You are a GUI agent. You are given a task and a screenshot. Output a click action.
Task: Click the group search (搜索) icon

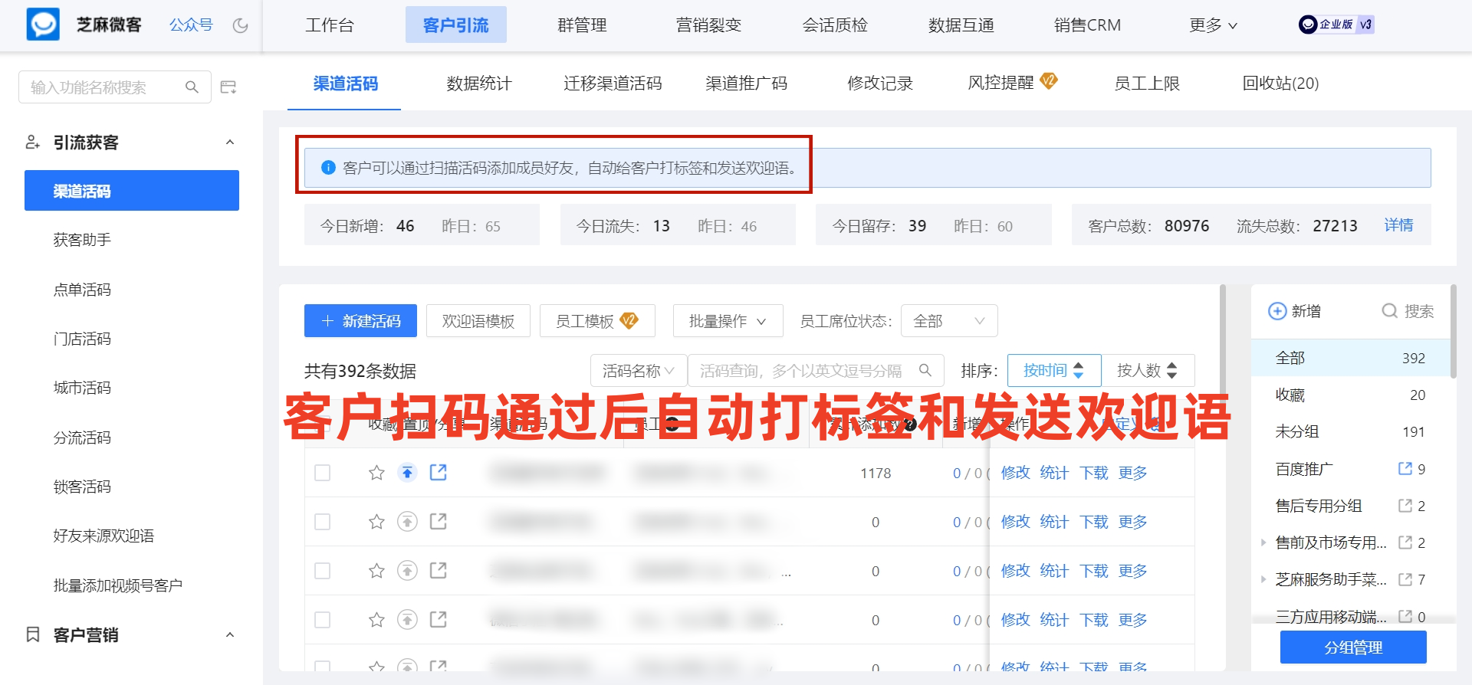point(1389,311)
